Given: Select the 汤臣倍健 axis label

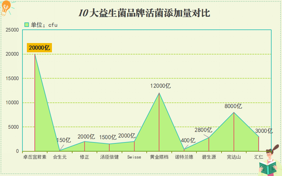Looking at the screenshot, I should coord(109,157).
